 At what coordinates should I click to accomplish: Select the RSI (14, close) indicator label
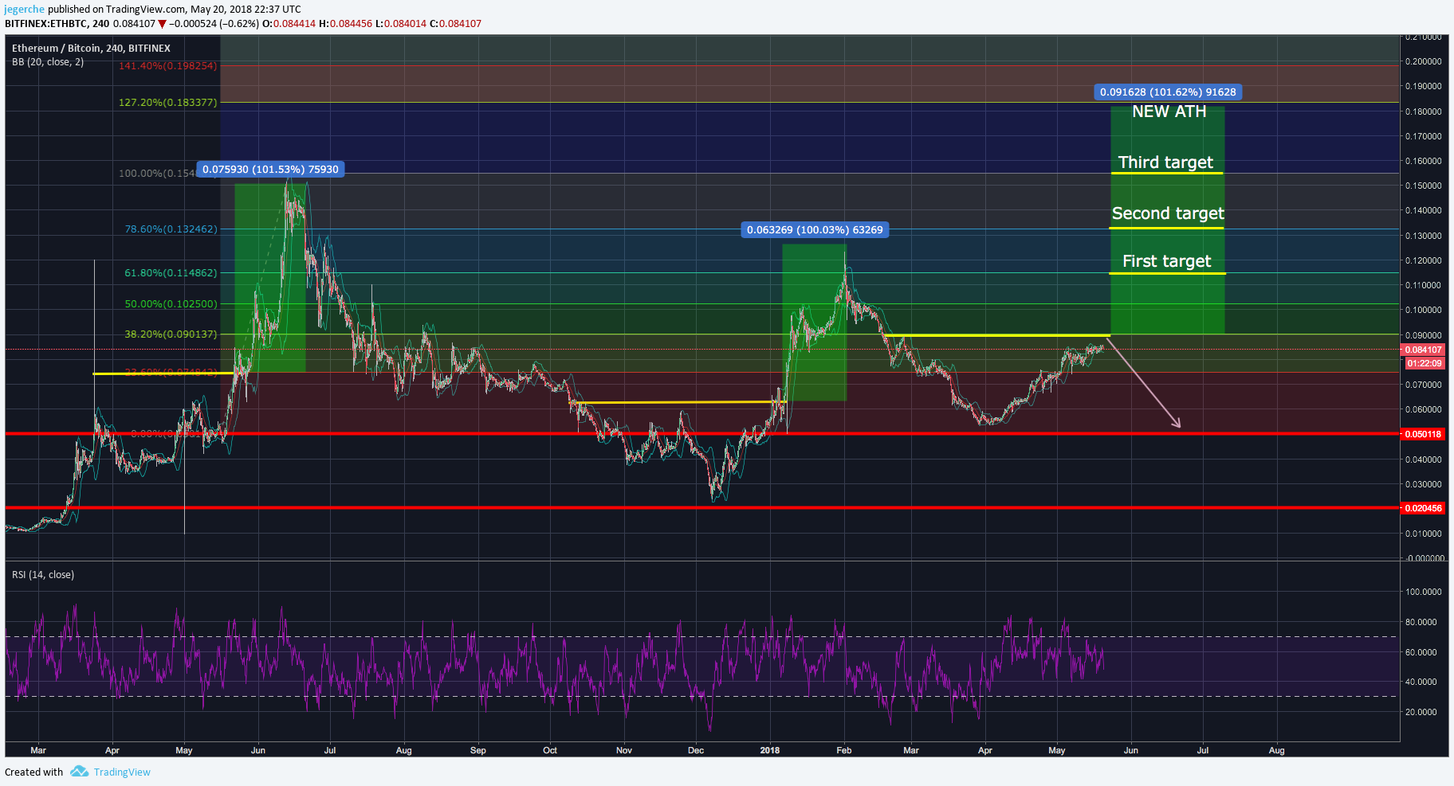[43, 574]
